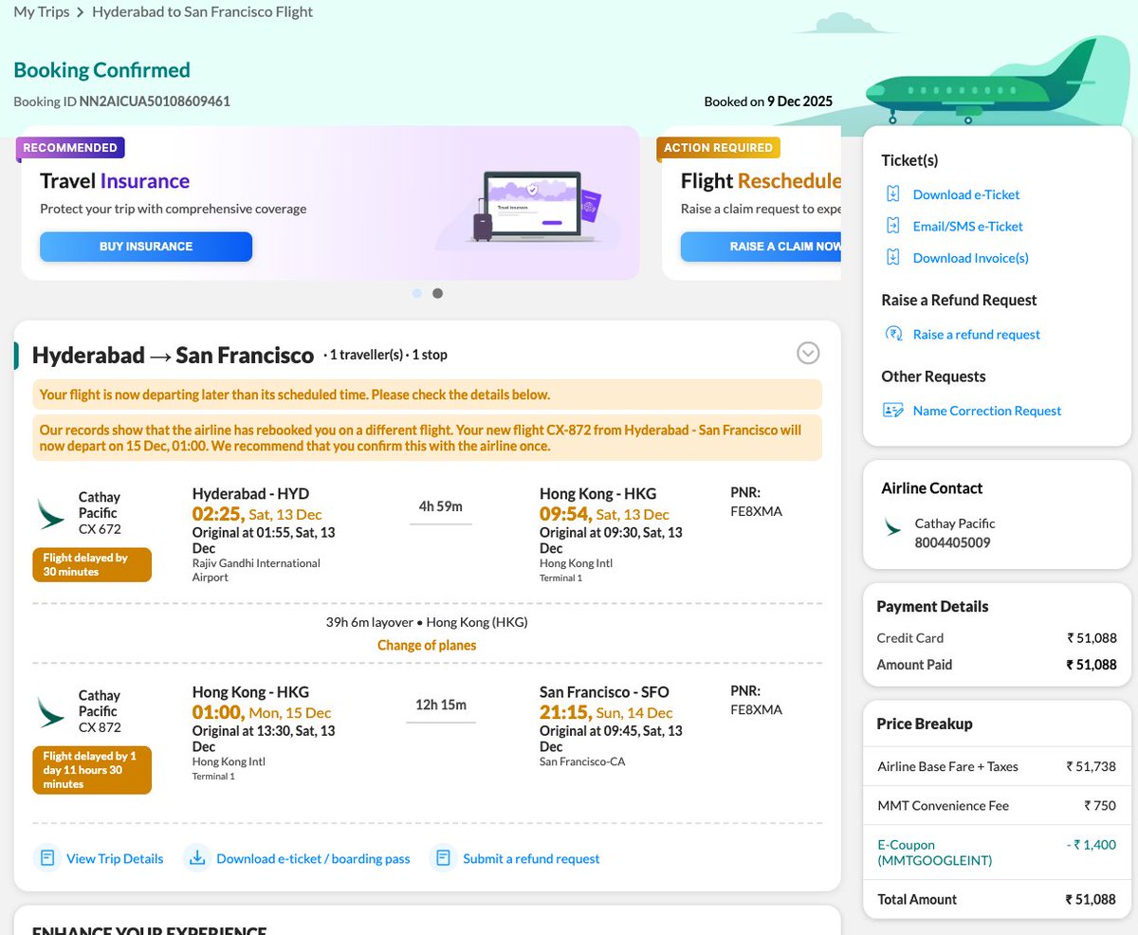Click the Email/SMS e-Ticket icon

point(892,226)
